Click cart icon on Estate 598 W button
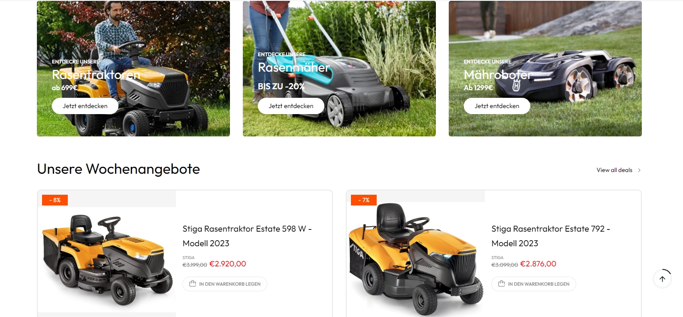This screenshot has width=683, height=317. pos(193,284)
